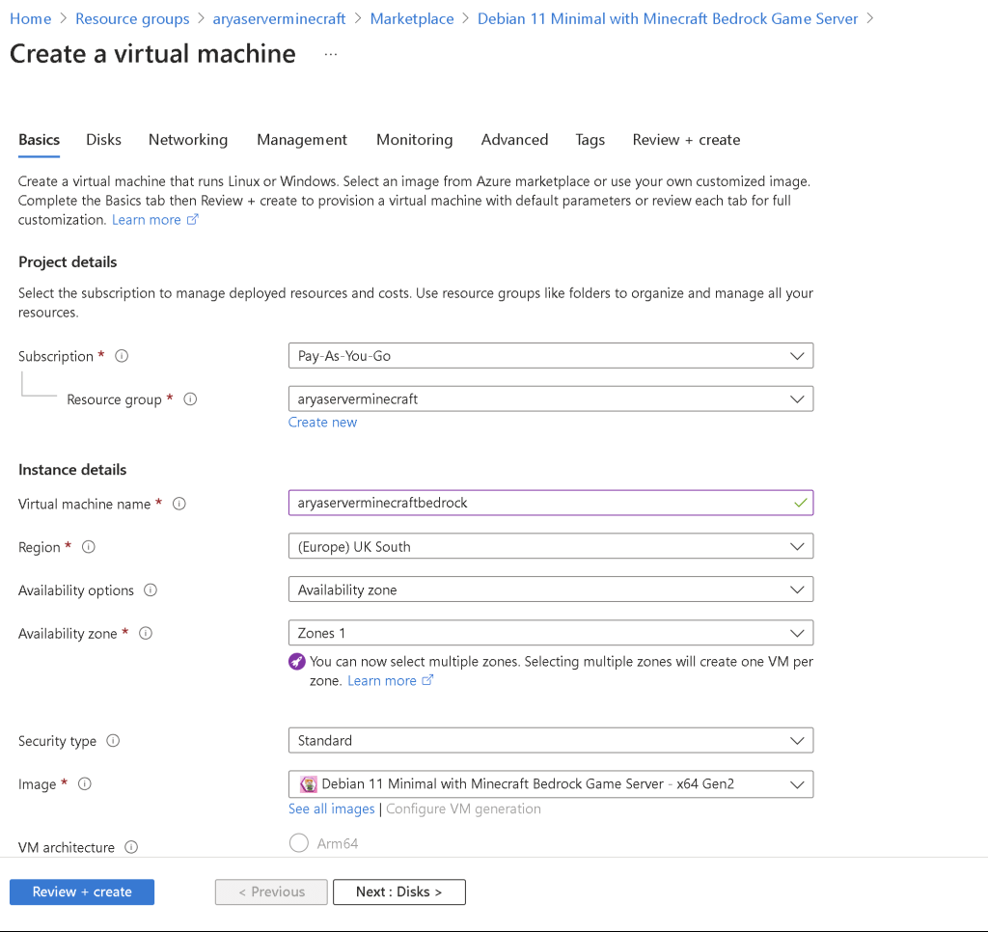Click the Create new resource group link
This screenshot has height=932, width=988.
[x=322, y=423]
